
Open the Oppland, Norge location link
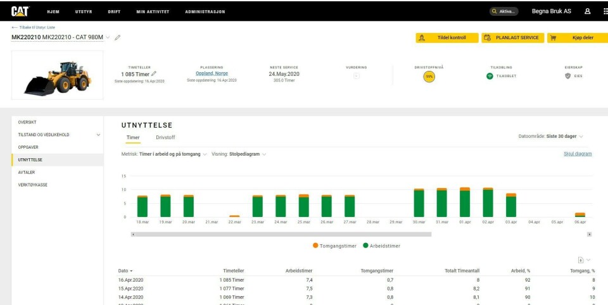tap(212, 73)
